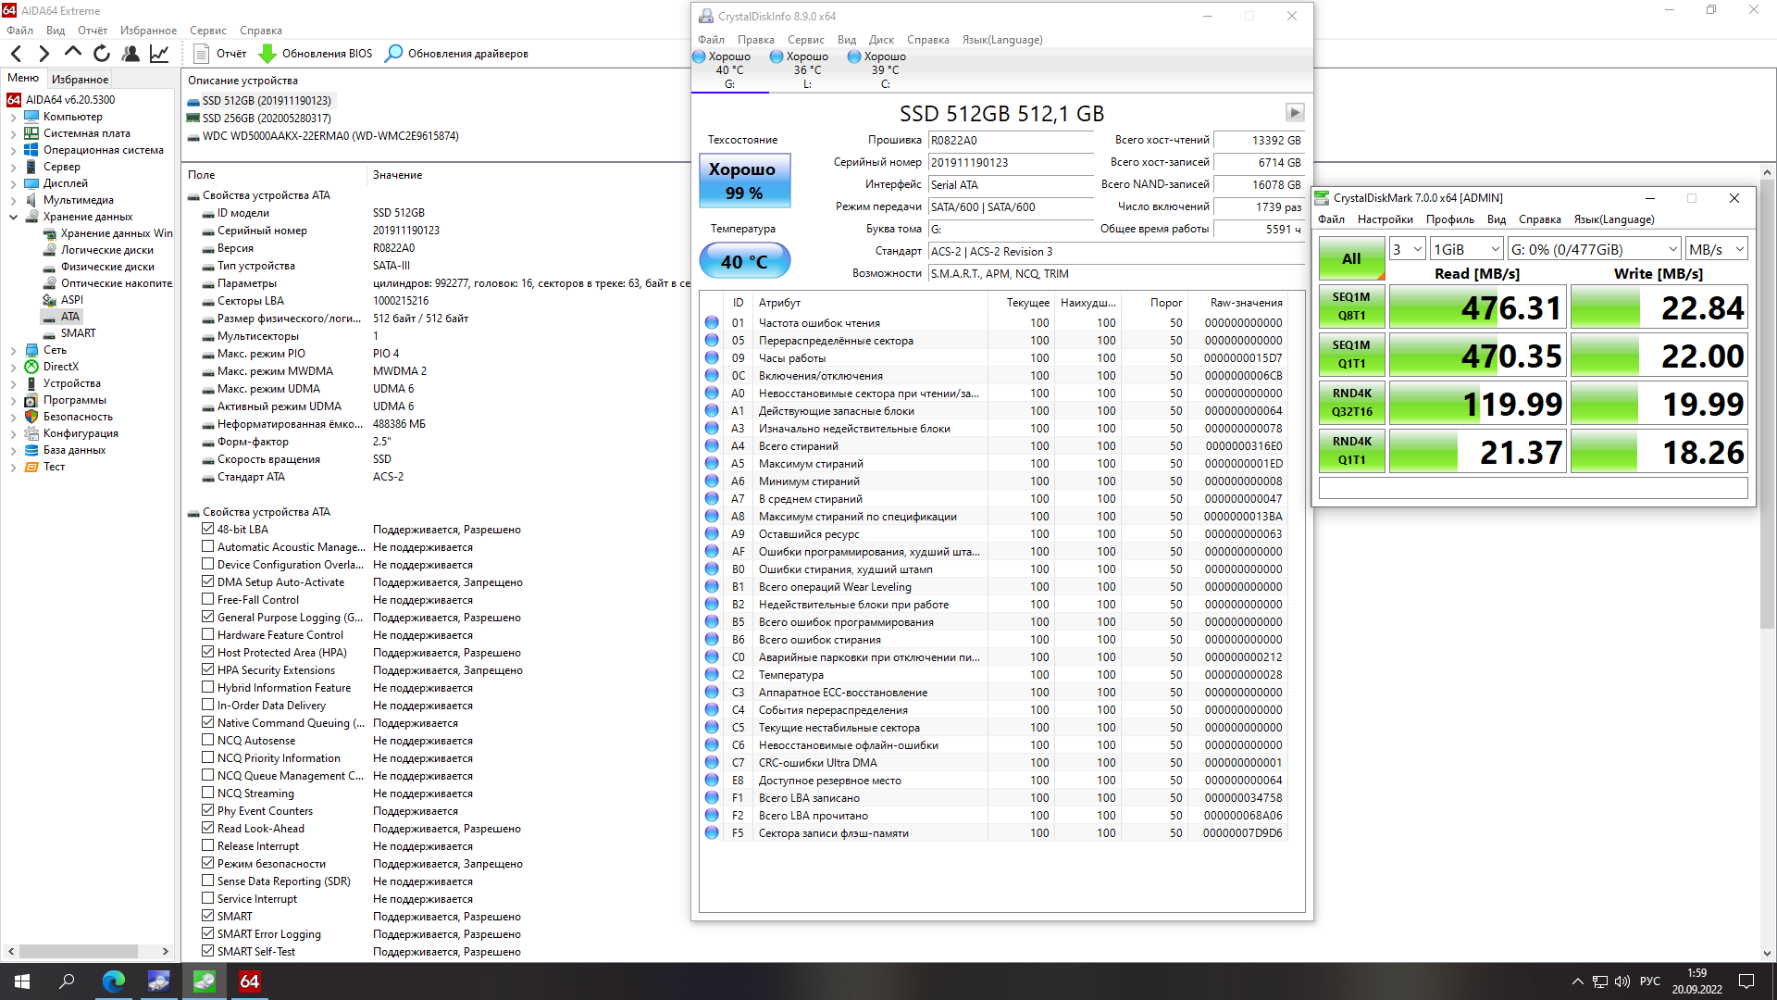Click the BIOS updates green arrow icon
This screenshot has height=1000, width=1777.
point(267,54)
